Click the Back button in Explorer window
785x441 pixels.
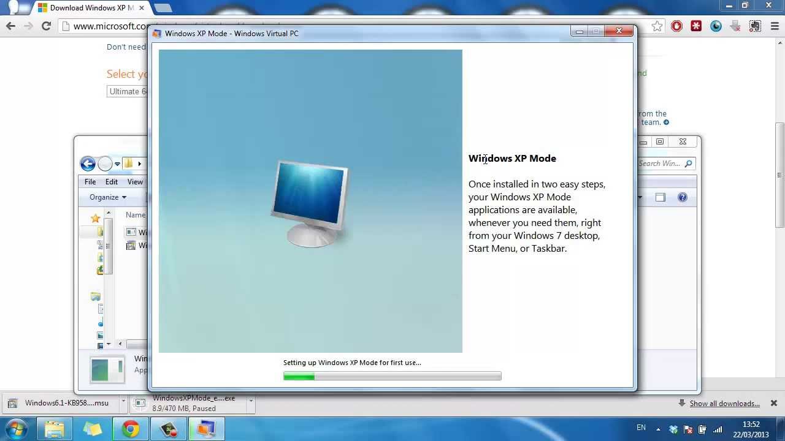tap(88, 164)
